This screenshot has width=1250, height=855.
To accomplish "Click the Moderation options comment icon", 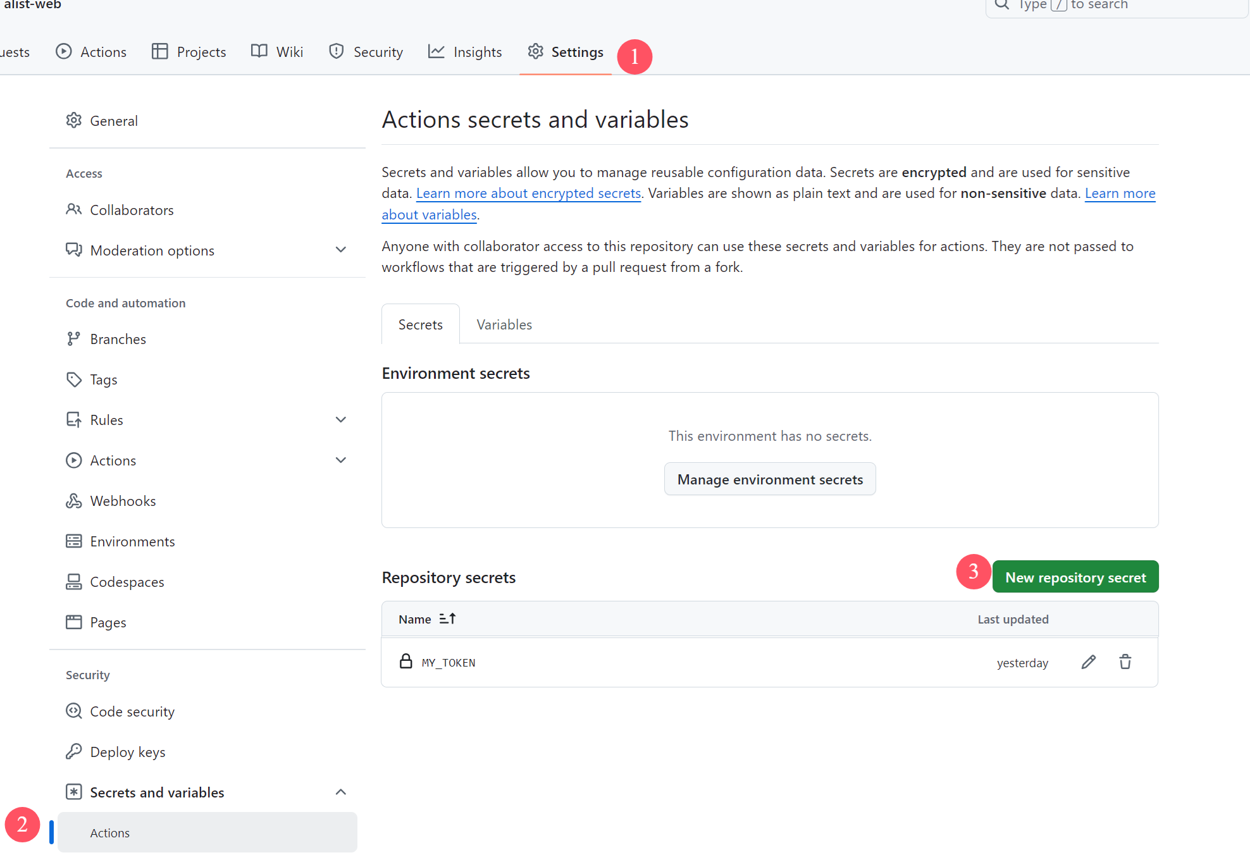I will click(74, 250).
